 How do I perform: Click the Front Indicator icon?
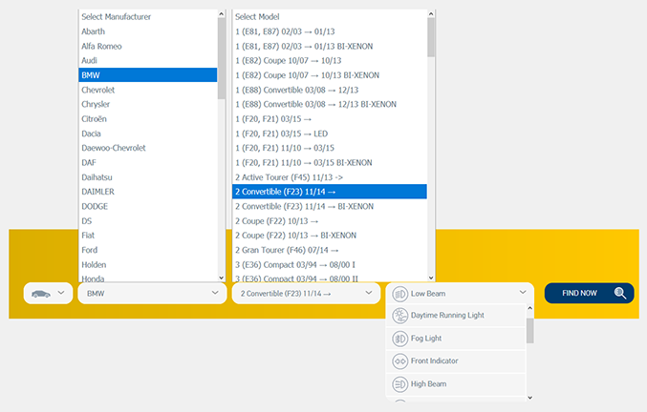399,360
